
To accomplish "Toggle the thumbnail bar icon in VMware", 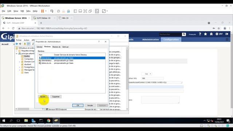I will click(x=80, y=11).
